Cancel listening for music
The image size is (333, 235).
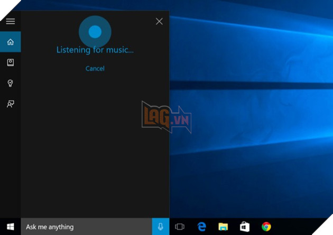pyautogui.click(x=95, y=69)
